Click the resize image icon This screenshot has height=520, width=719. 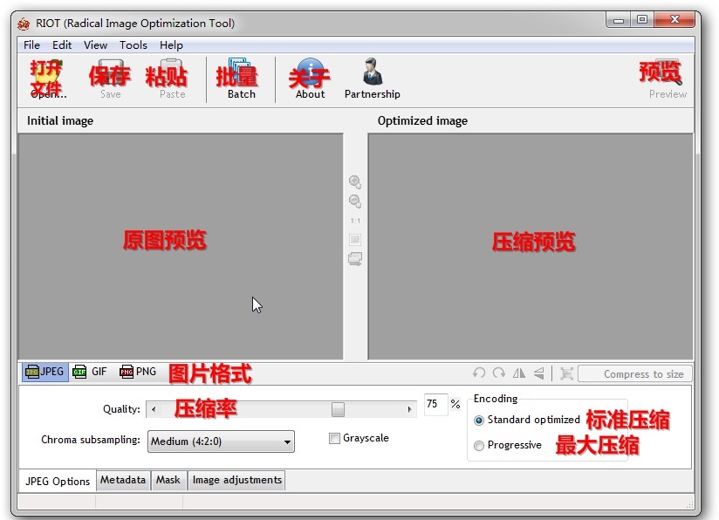click(567, 373)
